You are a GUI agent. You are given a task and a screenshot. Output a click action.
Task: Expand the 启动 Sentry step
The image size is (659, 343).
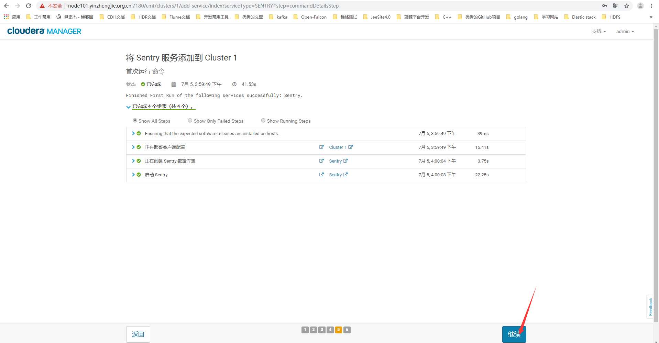point(133,175)
